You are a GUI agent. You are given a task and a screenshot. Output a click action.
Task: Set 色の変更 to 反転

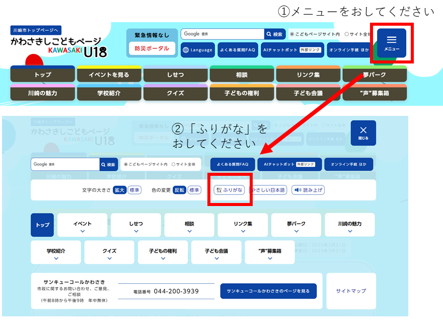tap(179, 190)
